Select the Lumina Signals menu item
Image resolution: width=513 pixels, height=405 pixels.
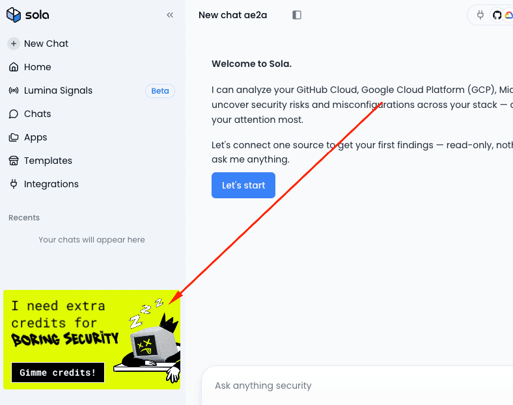58,90
